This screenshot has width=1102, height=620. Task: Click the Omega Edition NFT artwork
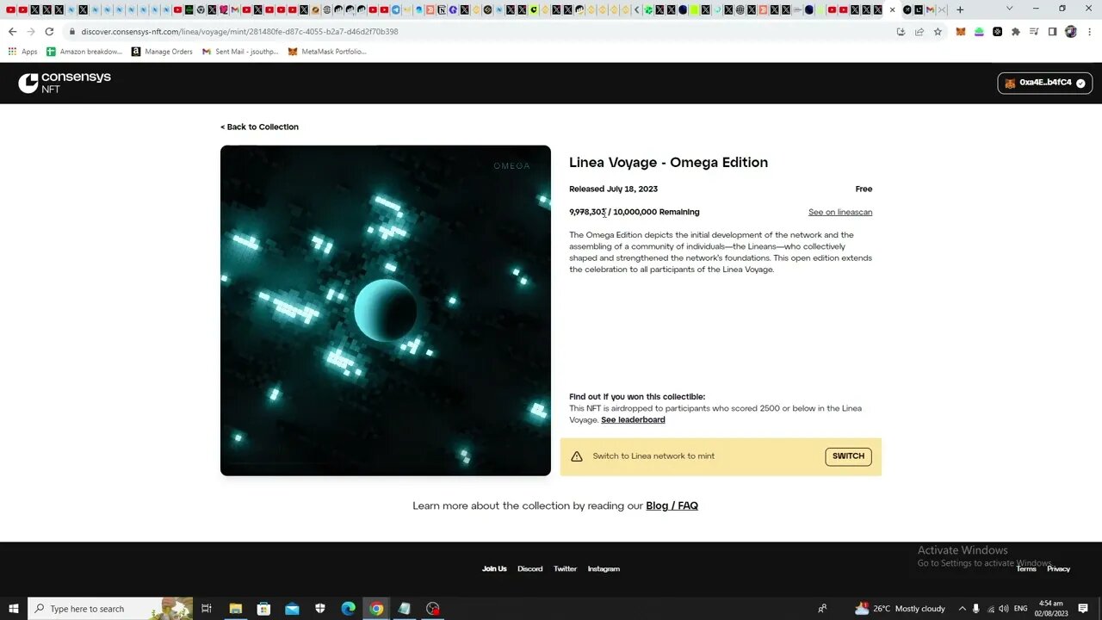[386, 310]
